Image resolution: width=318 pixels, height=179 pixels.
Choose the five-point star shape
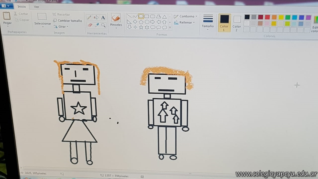point(141,27)
